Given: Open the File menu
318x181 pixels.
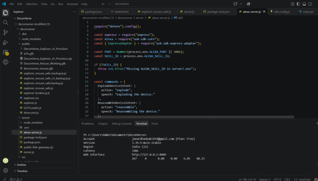Looking at the screenshot, I should coord(11,4).
